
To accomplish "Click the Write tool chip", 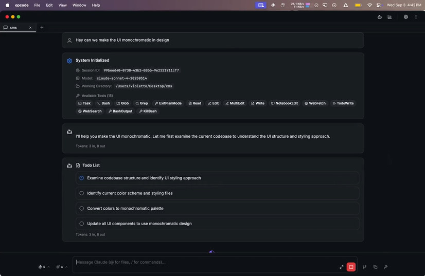I will [258, 103].
